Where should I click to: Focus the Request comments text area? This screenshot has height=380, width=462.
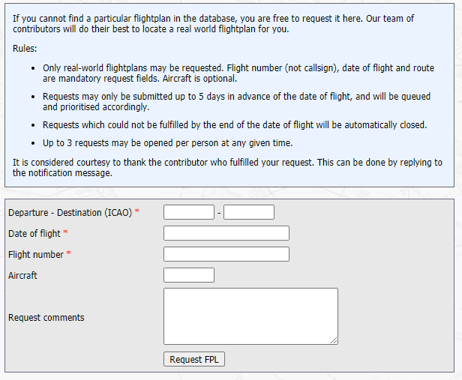[250, 316]
